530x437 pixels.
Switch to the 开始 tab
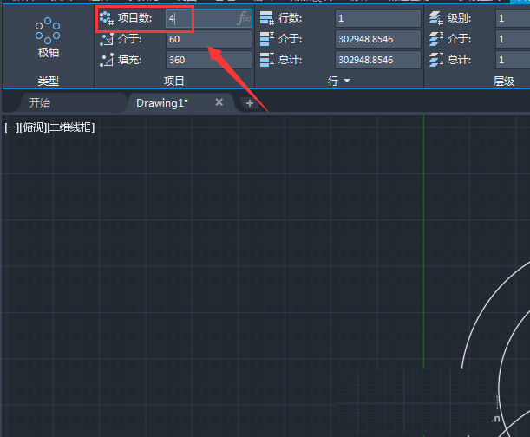40,102
